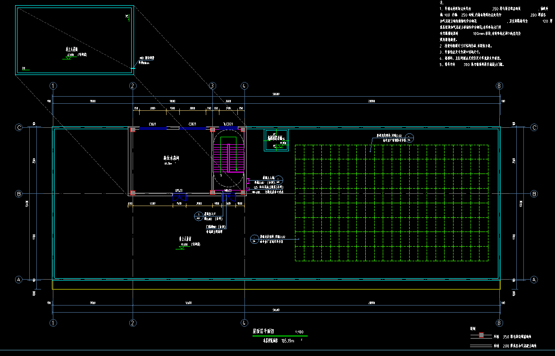Click the TLC2121 window label
Screen dimensions: 555x356
pos(228,124)
